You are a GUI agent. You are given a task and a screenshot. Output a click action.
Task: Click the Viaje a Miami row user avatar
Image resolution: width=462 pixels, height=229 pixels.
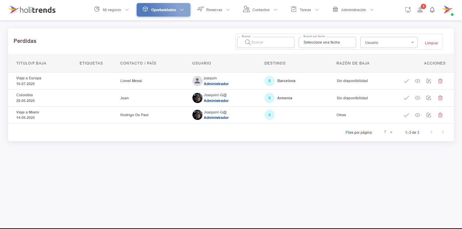tap(198, 115)
